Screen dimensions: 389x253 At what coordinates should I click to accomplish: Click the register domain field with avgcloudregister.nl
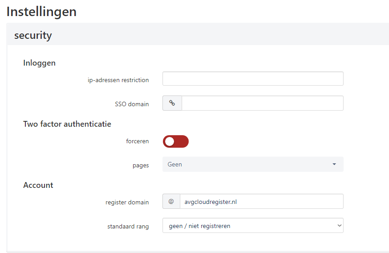tap(261, 201)
